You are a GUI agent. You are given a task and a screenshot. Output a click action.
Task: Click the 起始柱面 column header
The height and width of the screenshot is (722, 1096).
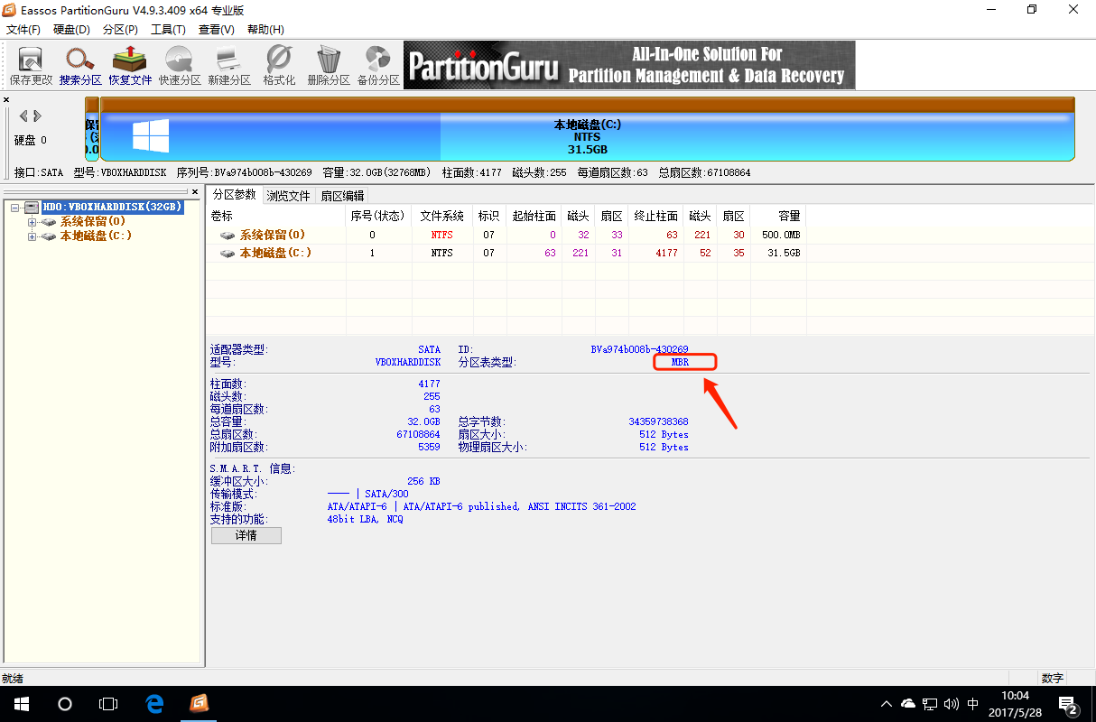534,217
